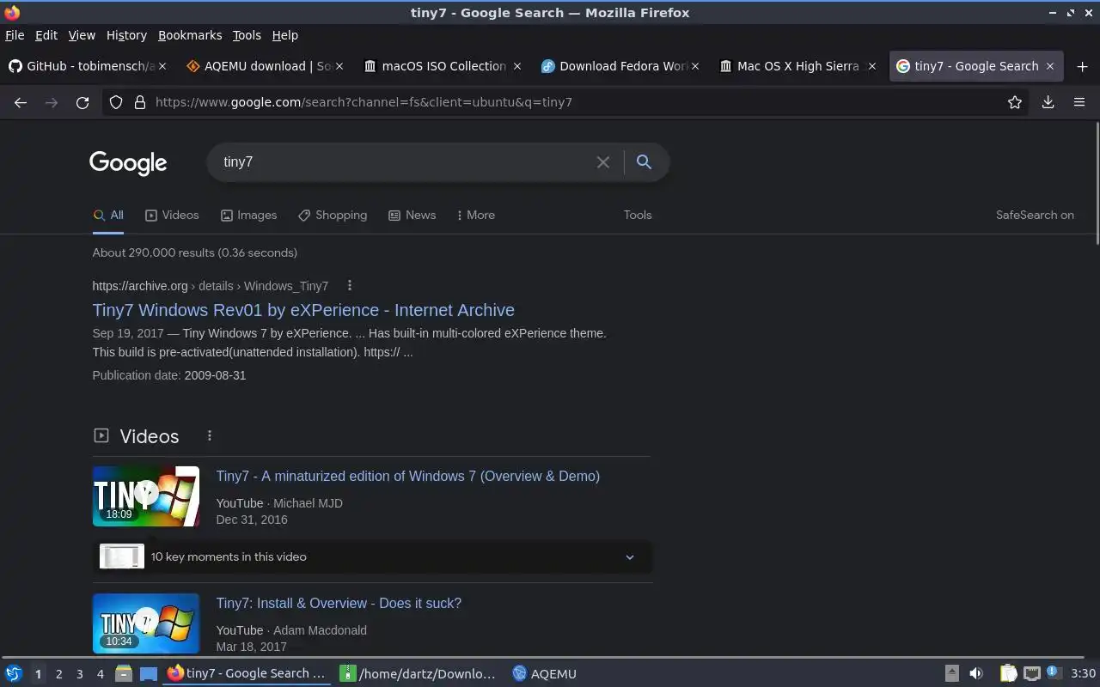Play the 10:34 Tiny7 video thumbnail
The width and height of the screenshot is (1100, 687).
coord(146,623)
